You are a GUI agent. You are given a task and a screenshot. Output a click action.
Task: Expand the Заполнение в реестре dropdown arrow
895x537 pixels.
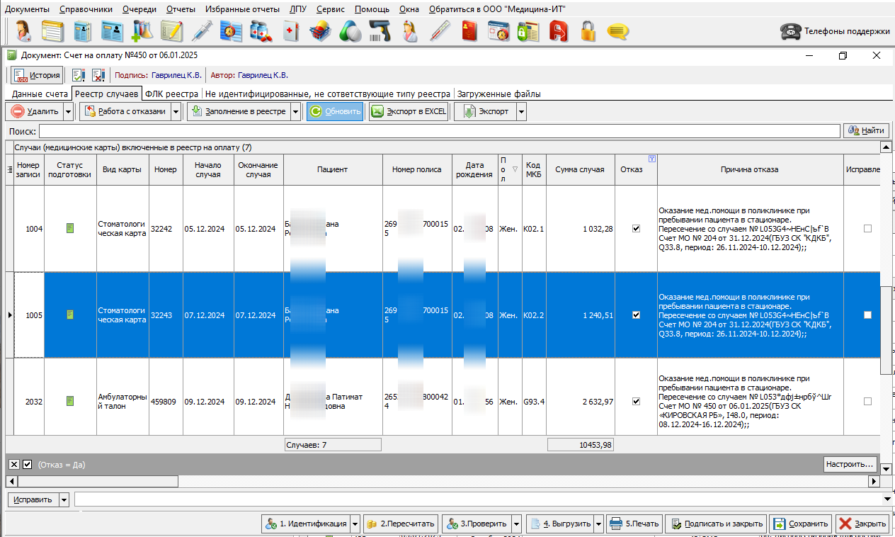pos(295,111)
